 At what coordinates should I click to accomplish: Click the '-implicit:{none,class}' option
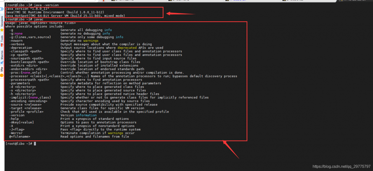tap(30, 97)
